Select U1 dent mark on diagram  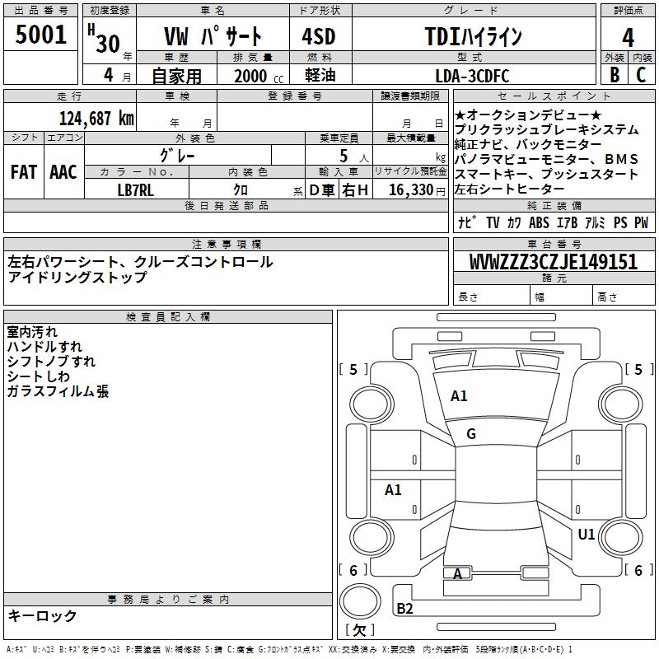(x=587, y=534)
